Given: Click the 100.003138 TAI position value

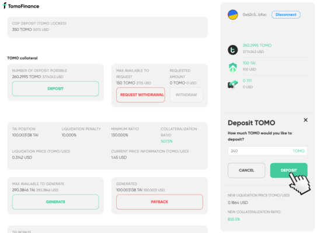Looking at the screenshot, I should tap(25, 135).
